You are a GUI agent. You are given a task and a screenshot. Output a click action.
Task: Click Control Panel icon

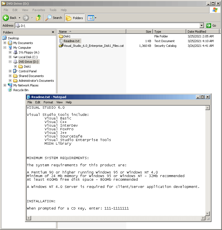(15, 71)
